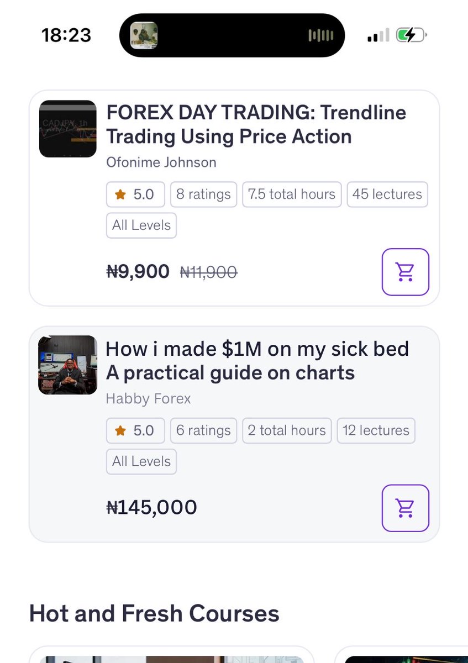Add Forex Day Trading course to cart
Image resolution: width=468 pixels, height=663 pixels.
(x=405, y=272)
